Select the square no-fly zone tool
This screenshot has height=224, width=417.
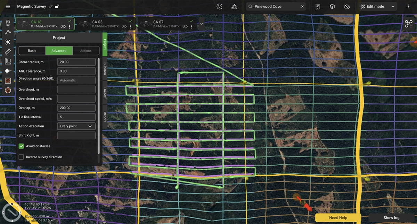pyautogui.click(x=8, y=81)
